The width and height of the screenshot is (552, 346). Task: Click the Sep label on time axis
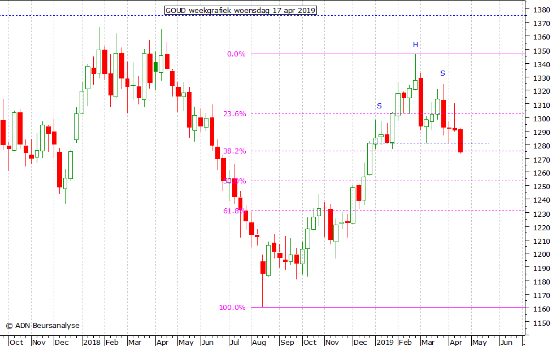[287, 342]
